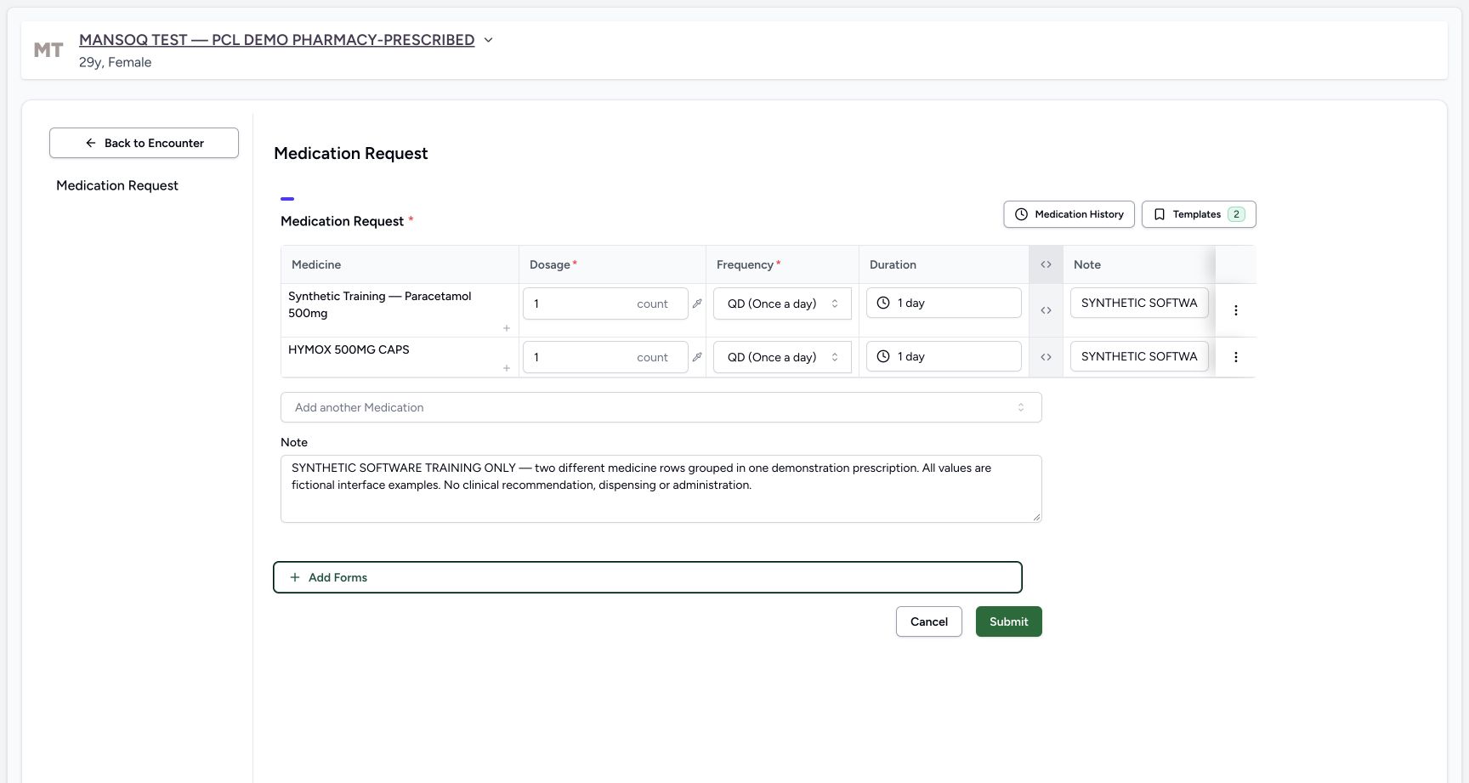
Task: Toggle the column expand icon in table header
Action: click(1046, 264)
